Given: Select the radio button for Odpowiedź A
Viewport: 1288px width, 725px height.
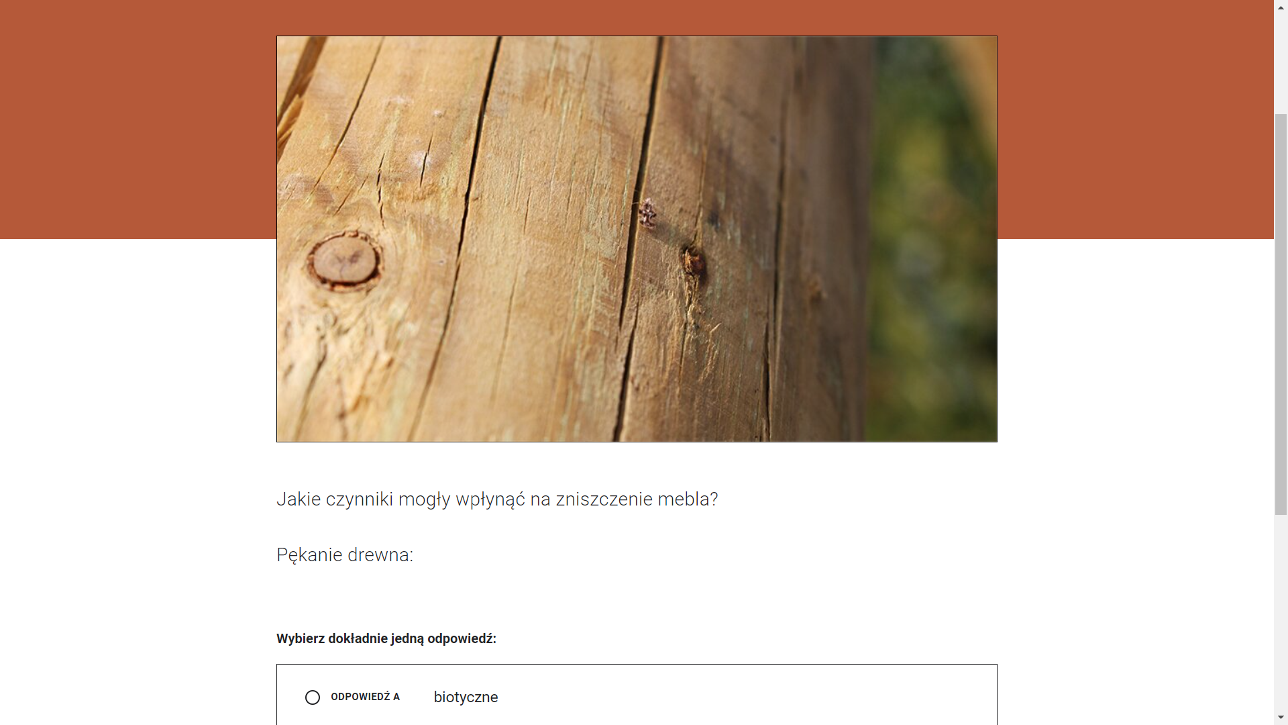Looking at the screenshot, I should tap(313, 697).
